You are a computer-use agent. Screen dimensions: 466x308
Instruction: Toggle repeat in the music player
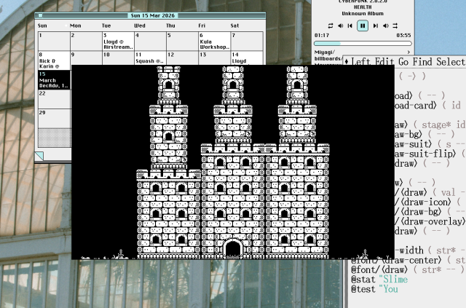click(x=331, y=26)
